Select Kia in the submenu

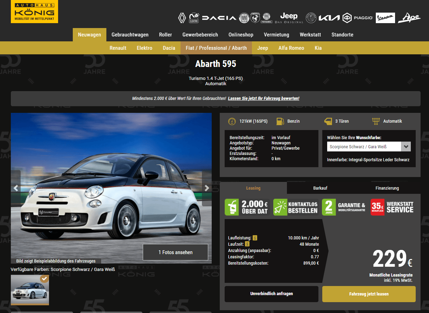point(318,48)
